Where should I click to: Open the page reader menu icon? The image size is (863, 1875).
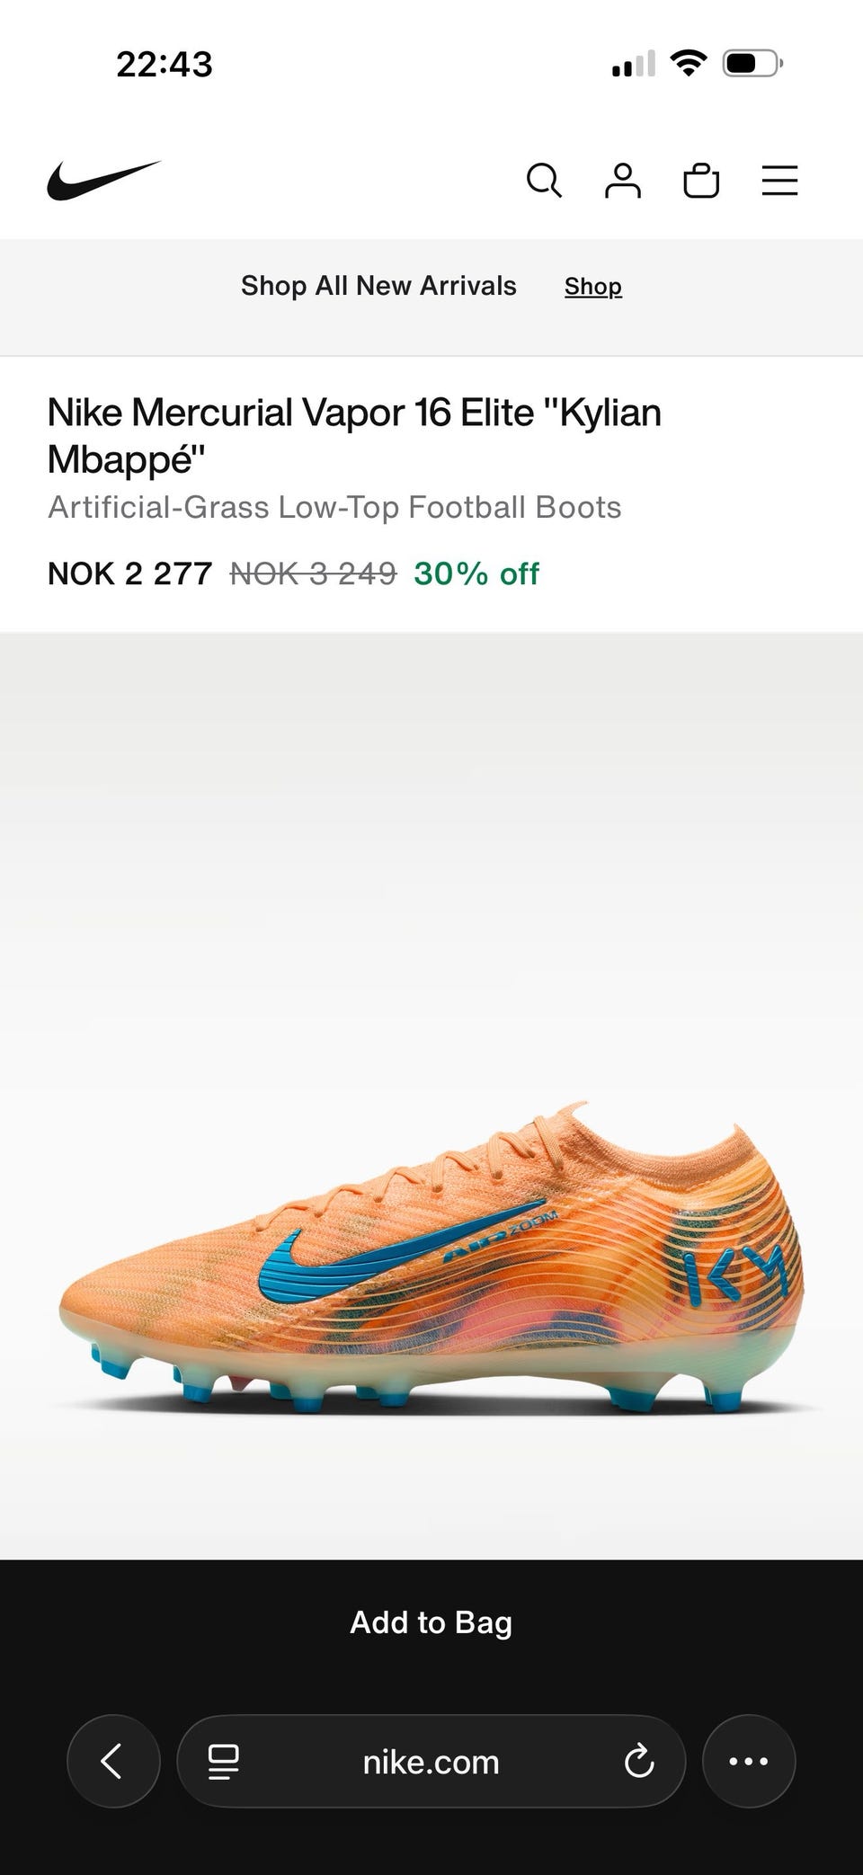coord(224,1762)
